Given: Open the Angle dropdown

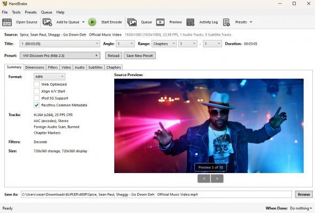Looking at the screenshot, I should click(x=125, y=44).
